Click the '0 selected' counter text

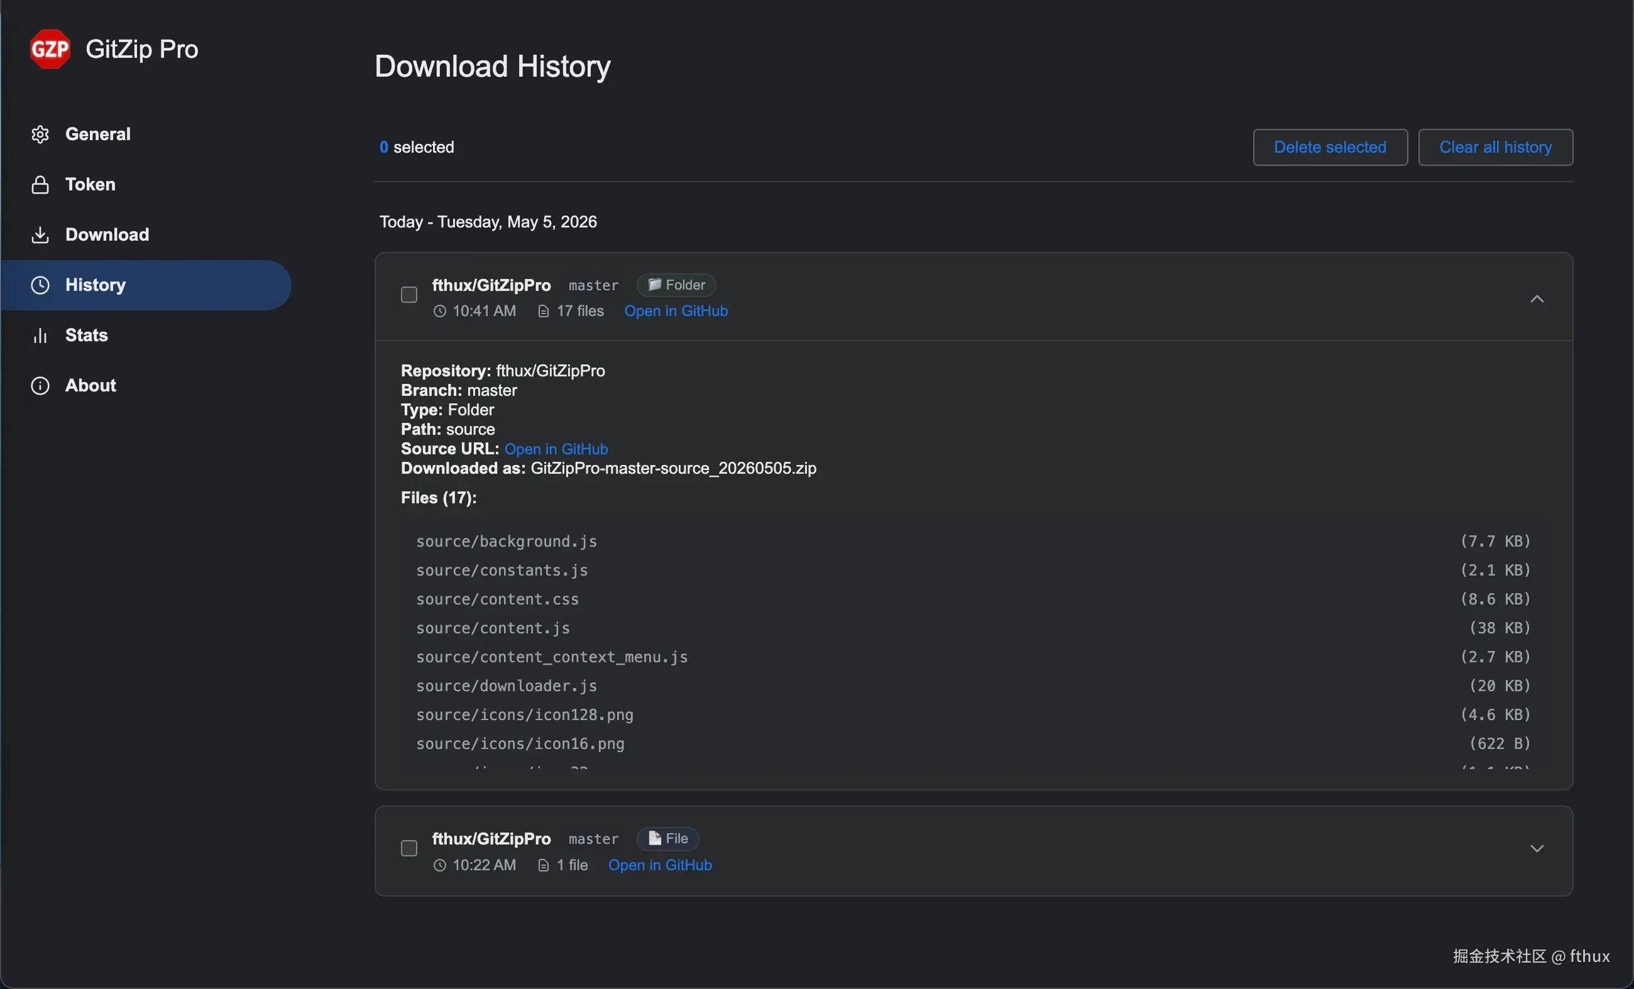tap(417, 147)
